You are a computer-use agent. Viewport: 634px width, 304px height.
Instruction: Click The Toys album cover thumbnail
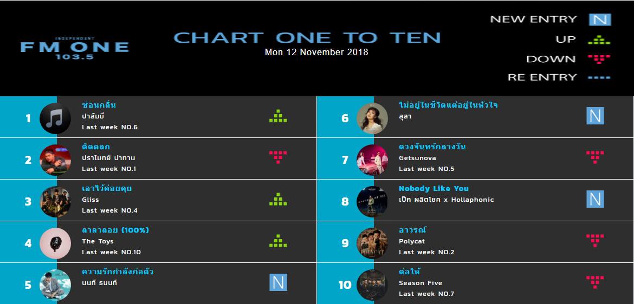point(55,243)
